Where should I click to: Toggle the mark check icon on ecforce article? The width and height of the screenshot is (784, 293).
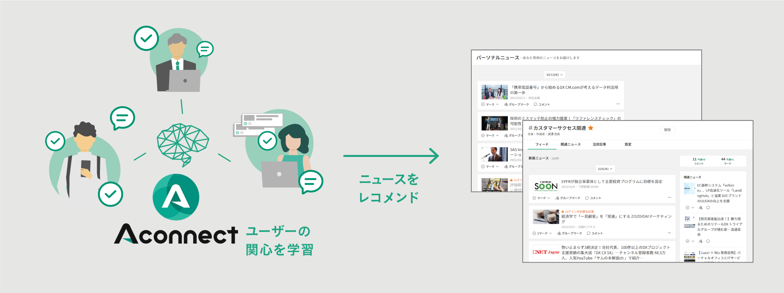tap(687, 208)
